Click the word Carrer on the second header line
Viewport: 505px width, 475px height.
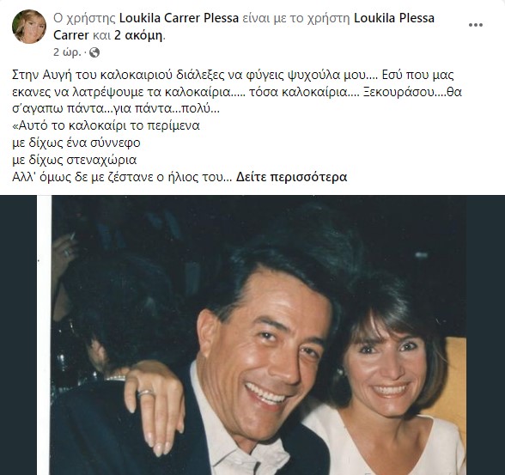[70, 35]
